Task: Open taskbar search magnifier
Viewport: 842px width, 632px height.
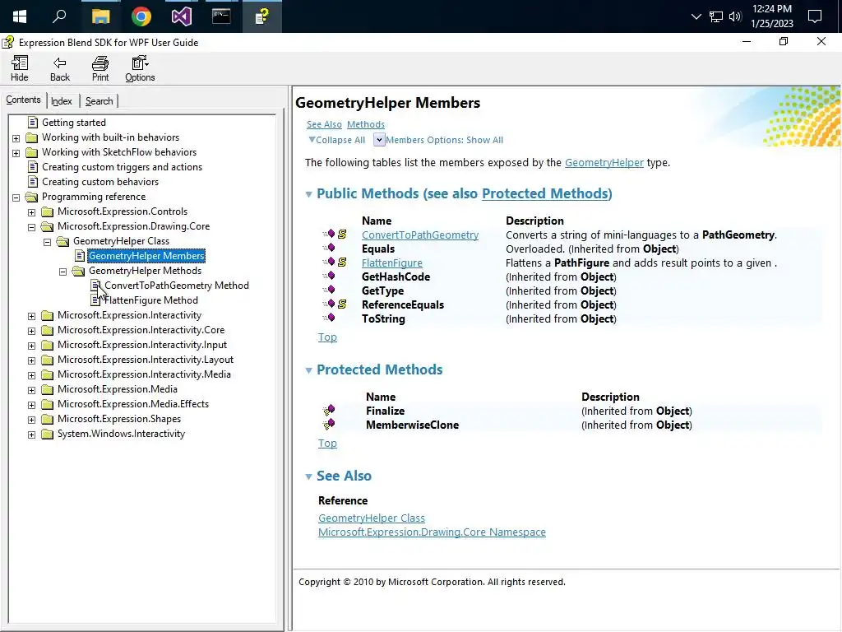Action: [59, 16]
